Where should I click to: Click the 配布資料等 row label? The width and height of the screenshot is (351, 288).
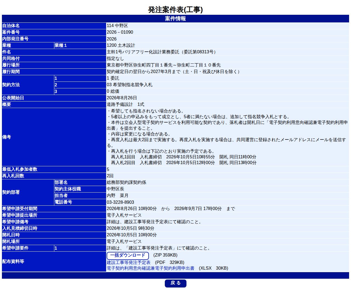(13, 261)
